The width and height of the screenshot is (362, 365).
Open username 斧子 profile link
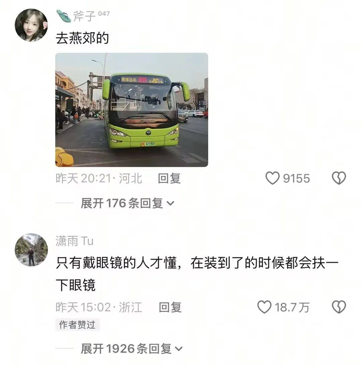84,16
